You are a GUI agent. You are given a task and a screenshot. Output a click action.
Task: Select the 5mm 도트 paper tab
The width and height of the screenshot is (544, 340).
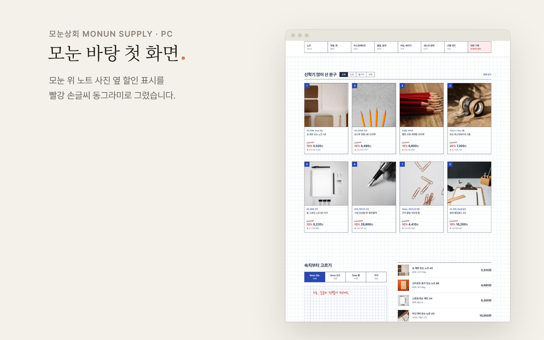click(335, 277)
